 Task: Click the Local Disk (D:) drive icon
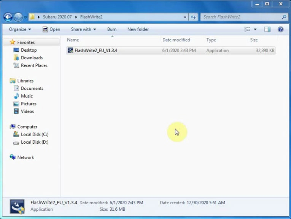point(16,143)
